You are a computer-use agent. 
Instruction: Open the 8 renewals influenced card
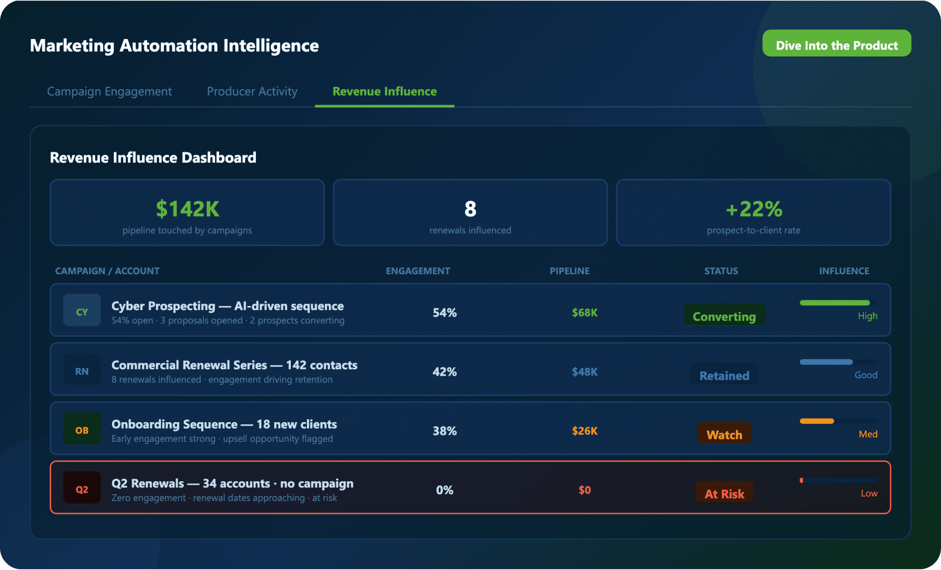pyautogui.click(x=470, y=213)
